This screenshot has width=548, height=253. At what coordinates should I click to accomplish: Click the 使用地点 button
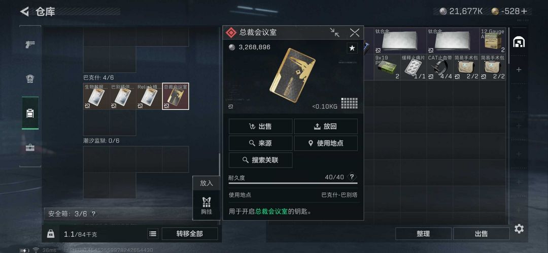(326, 143)
